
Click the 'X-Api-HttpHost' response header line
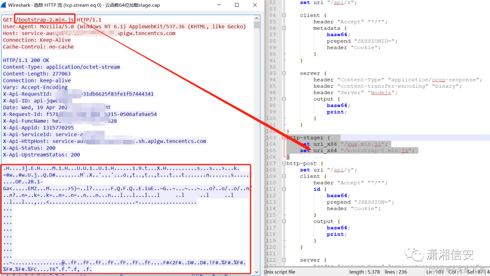[104, 141]
